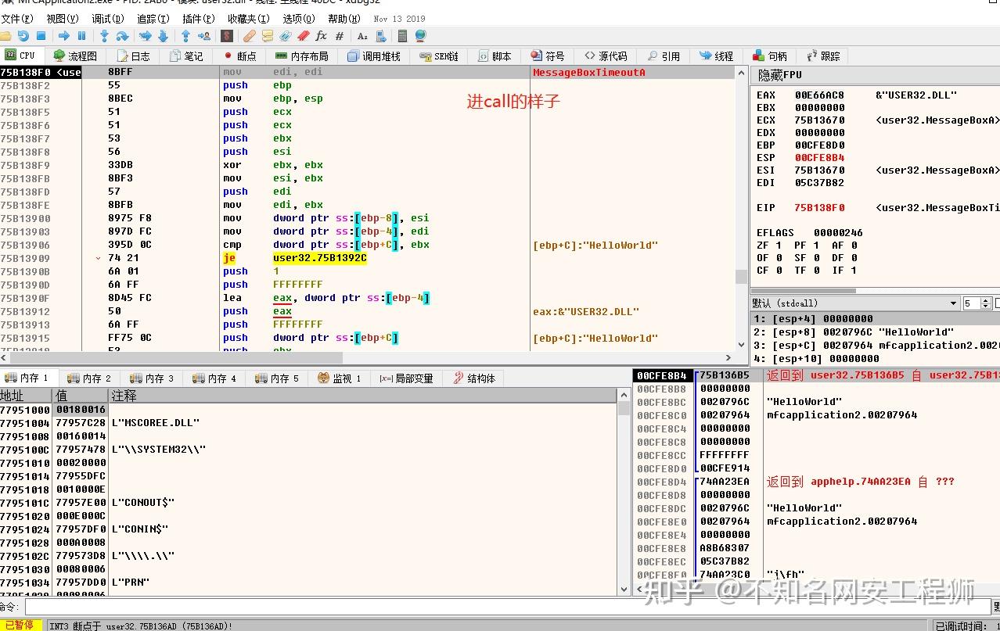
Task: Toggle the checkbox beside the argument count spinner
Action: pos(997,303)
